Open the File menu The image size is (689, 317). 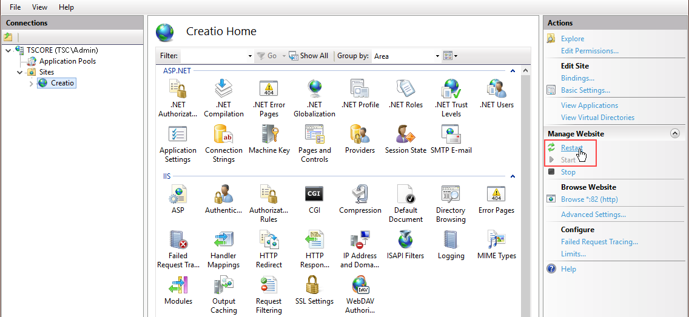[15, 7]
